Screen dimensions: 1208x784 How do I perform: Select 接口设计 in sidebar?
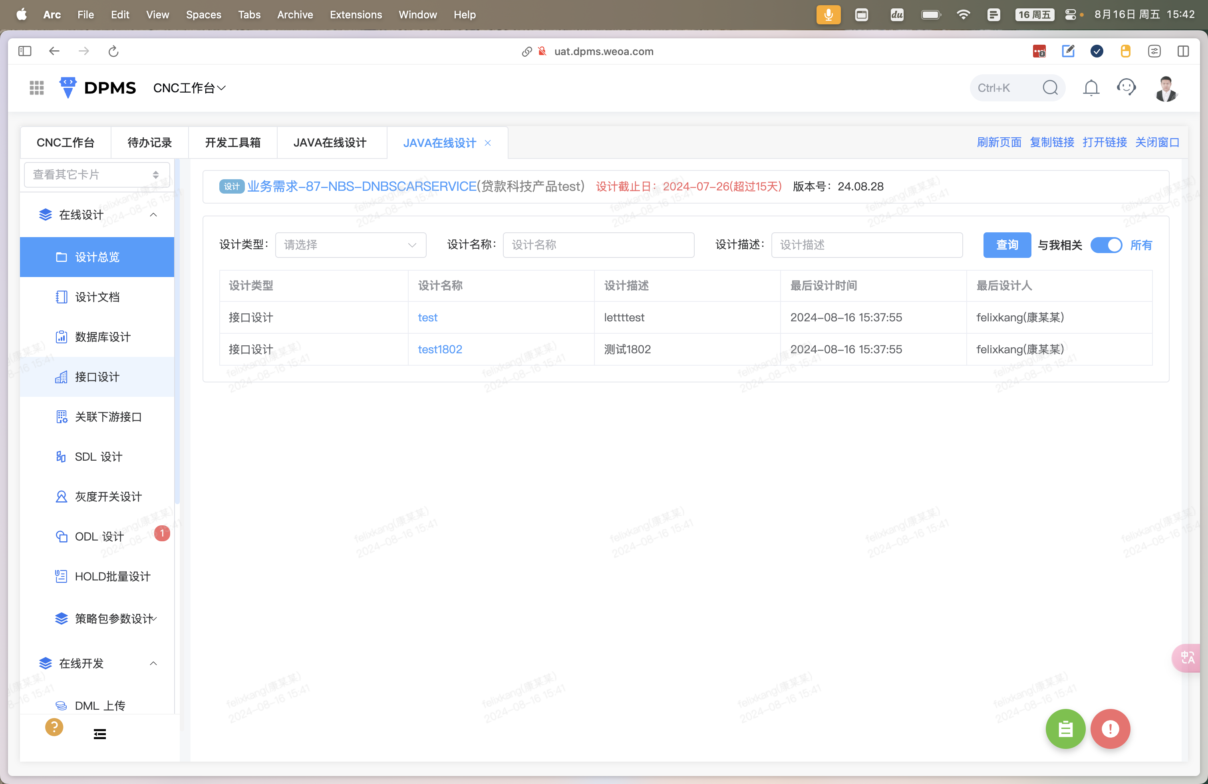(x=96, y=377)
